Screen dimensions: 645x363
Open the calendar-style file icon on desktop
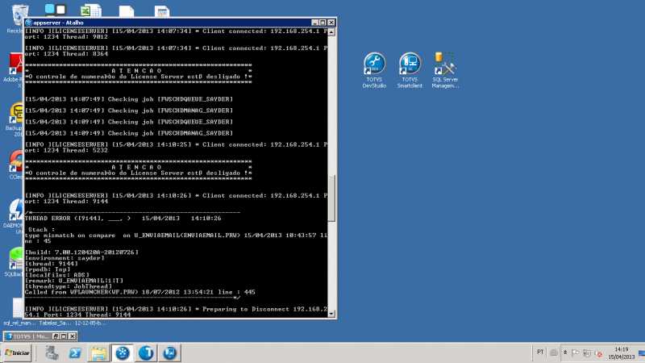[162, 11]
